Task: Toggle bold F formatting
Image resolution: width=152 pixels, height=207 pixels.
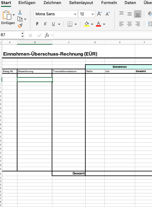Action: [37, 24]
